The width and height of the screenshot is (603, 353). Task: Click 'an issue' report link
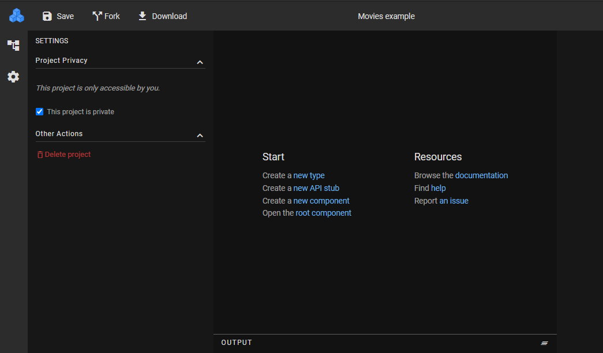[x=454, y=201]
